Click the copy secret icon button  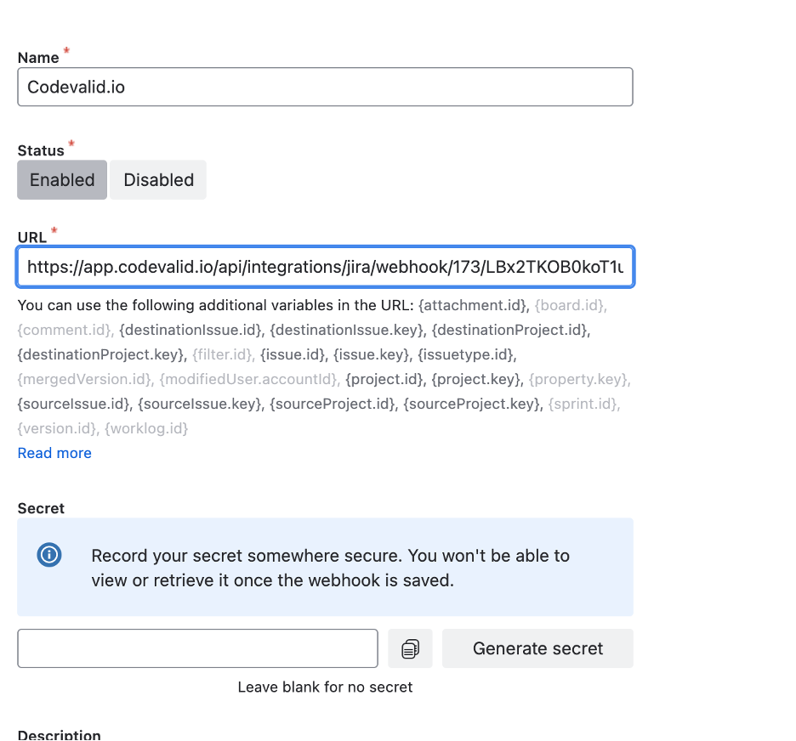410,648
